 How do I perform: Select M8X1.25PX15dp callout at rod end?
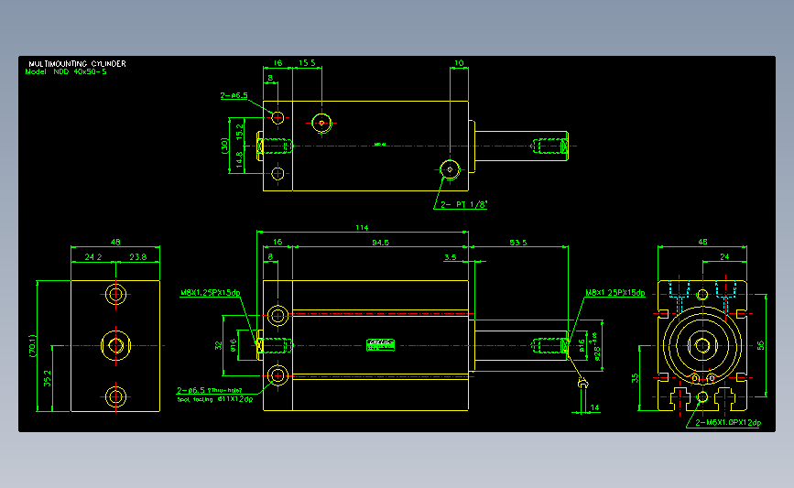pyautogui.click(x=615, y=293)
